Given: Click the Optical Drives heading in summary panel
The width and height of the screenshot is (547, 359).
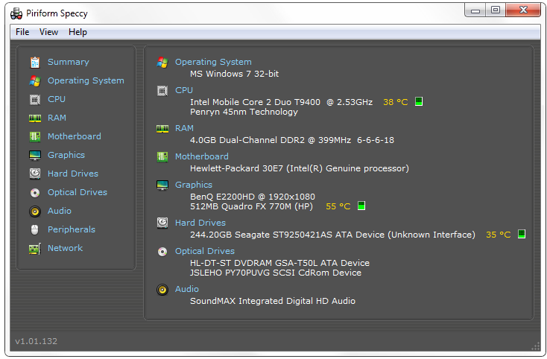Looking at the screenshot, I should coord(205,251).
